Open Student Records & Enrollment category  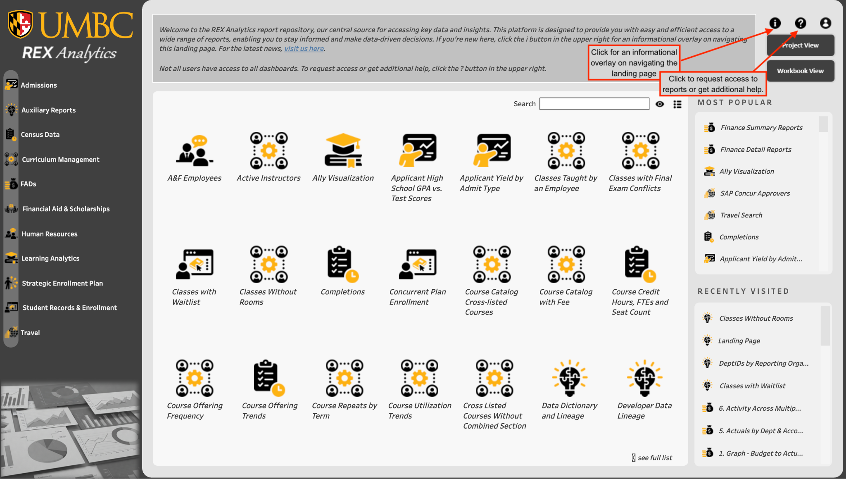tap(70, 308)
